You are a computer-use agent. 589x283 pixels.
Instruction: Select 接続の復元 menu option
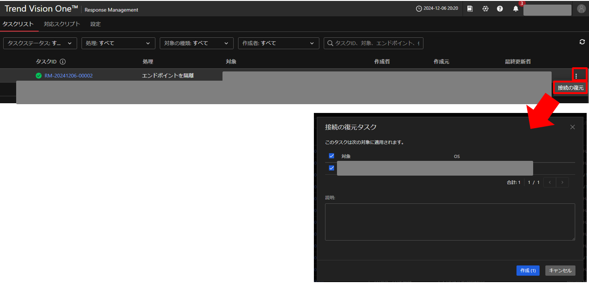coord(571,88)
